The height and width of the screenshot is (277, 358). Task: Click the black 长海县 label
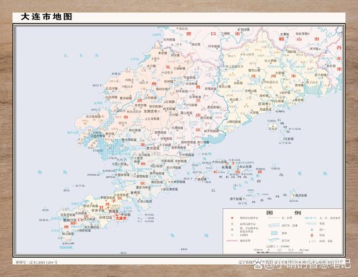tap(226, 167)
